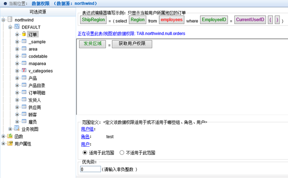Select the 产品目录 tree item
Screen dimensions: 288x178
coord(37,86)
